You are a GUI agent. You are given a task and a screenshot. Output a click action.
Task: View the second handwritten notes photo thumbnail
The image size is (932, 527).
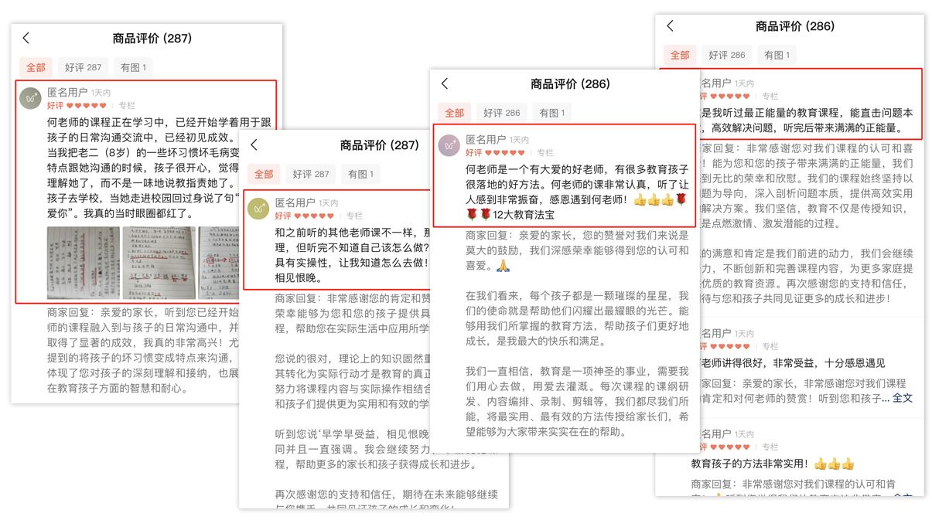pyautogui.click(x=159, y=263)
